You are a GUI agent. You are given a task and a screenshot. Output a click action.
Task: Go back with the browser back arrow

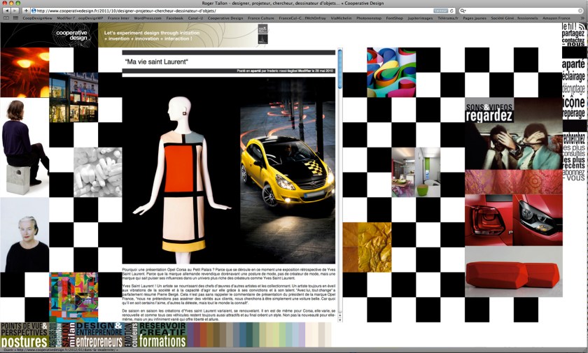[6, 11]
